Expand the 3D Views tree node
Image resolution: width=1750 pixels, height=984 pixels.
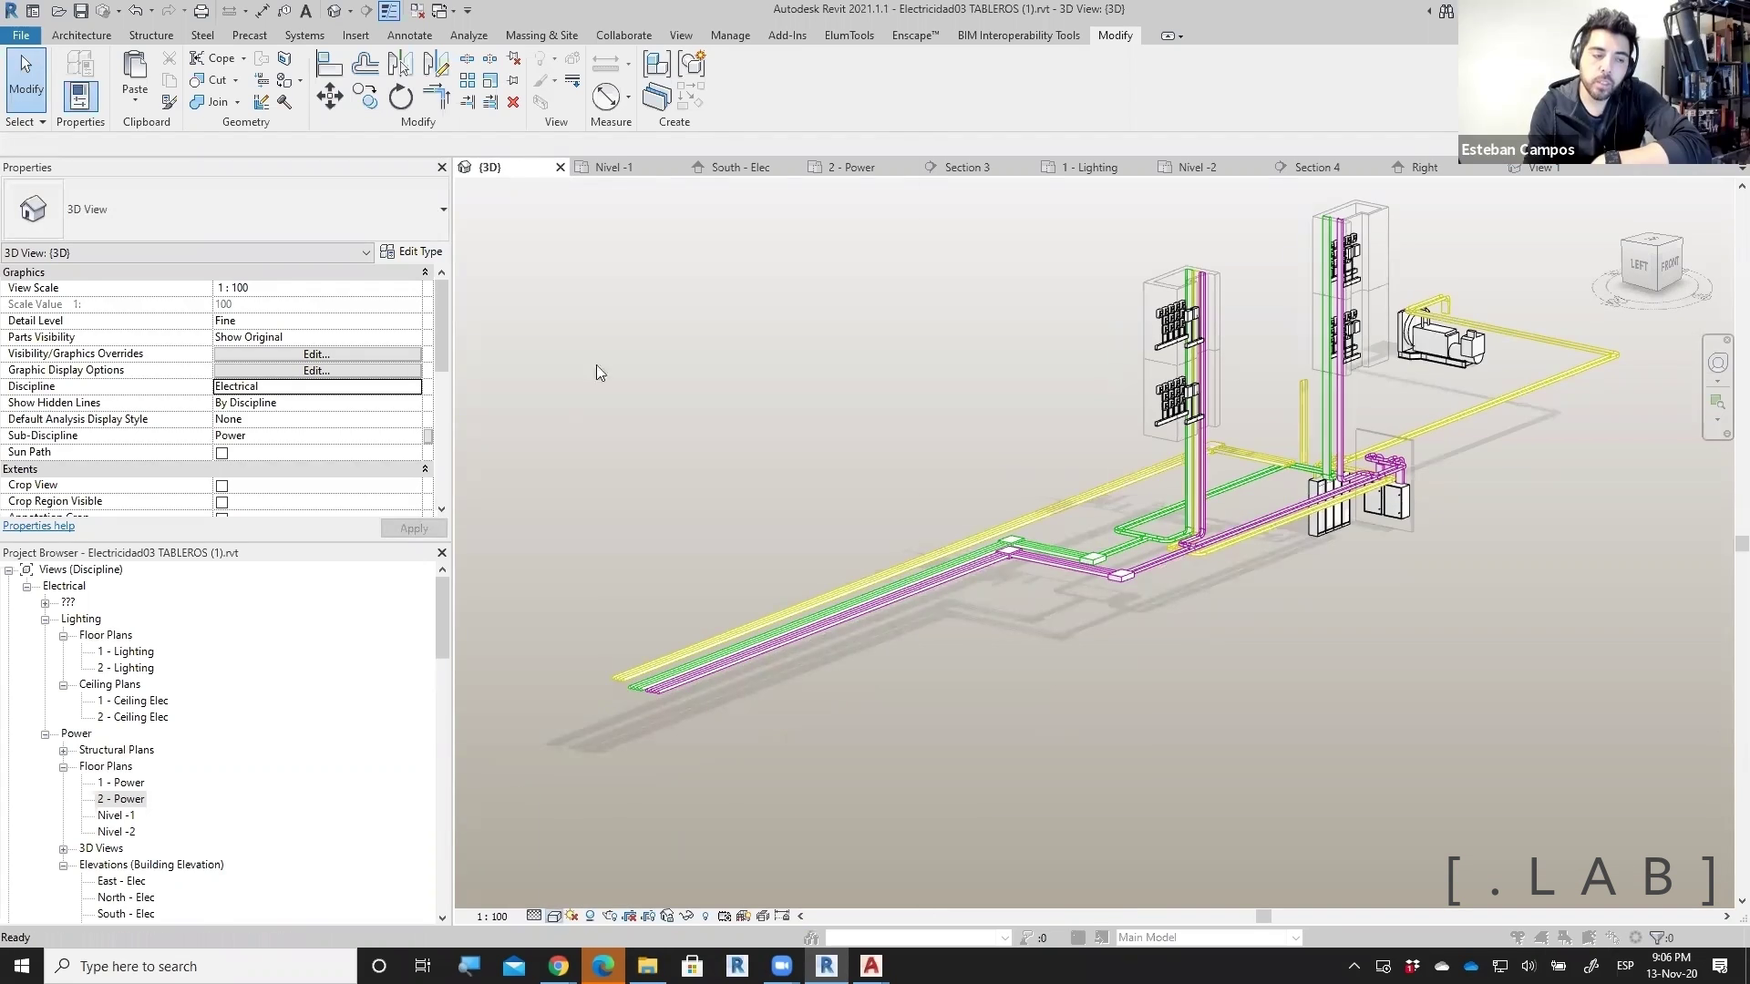pos(64,849)
